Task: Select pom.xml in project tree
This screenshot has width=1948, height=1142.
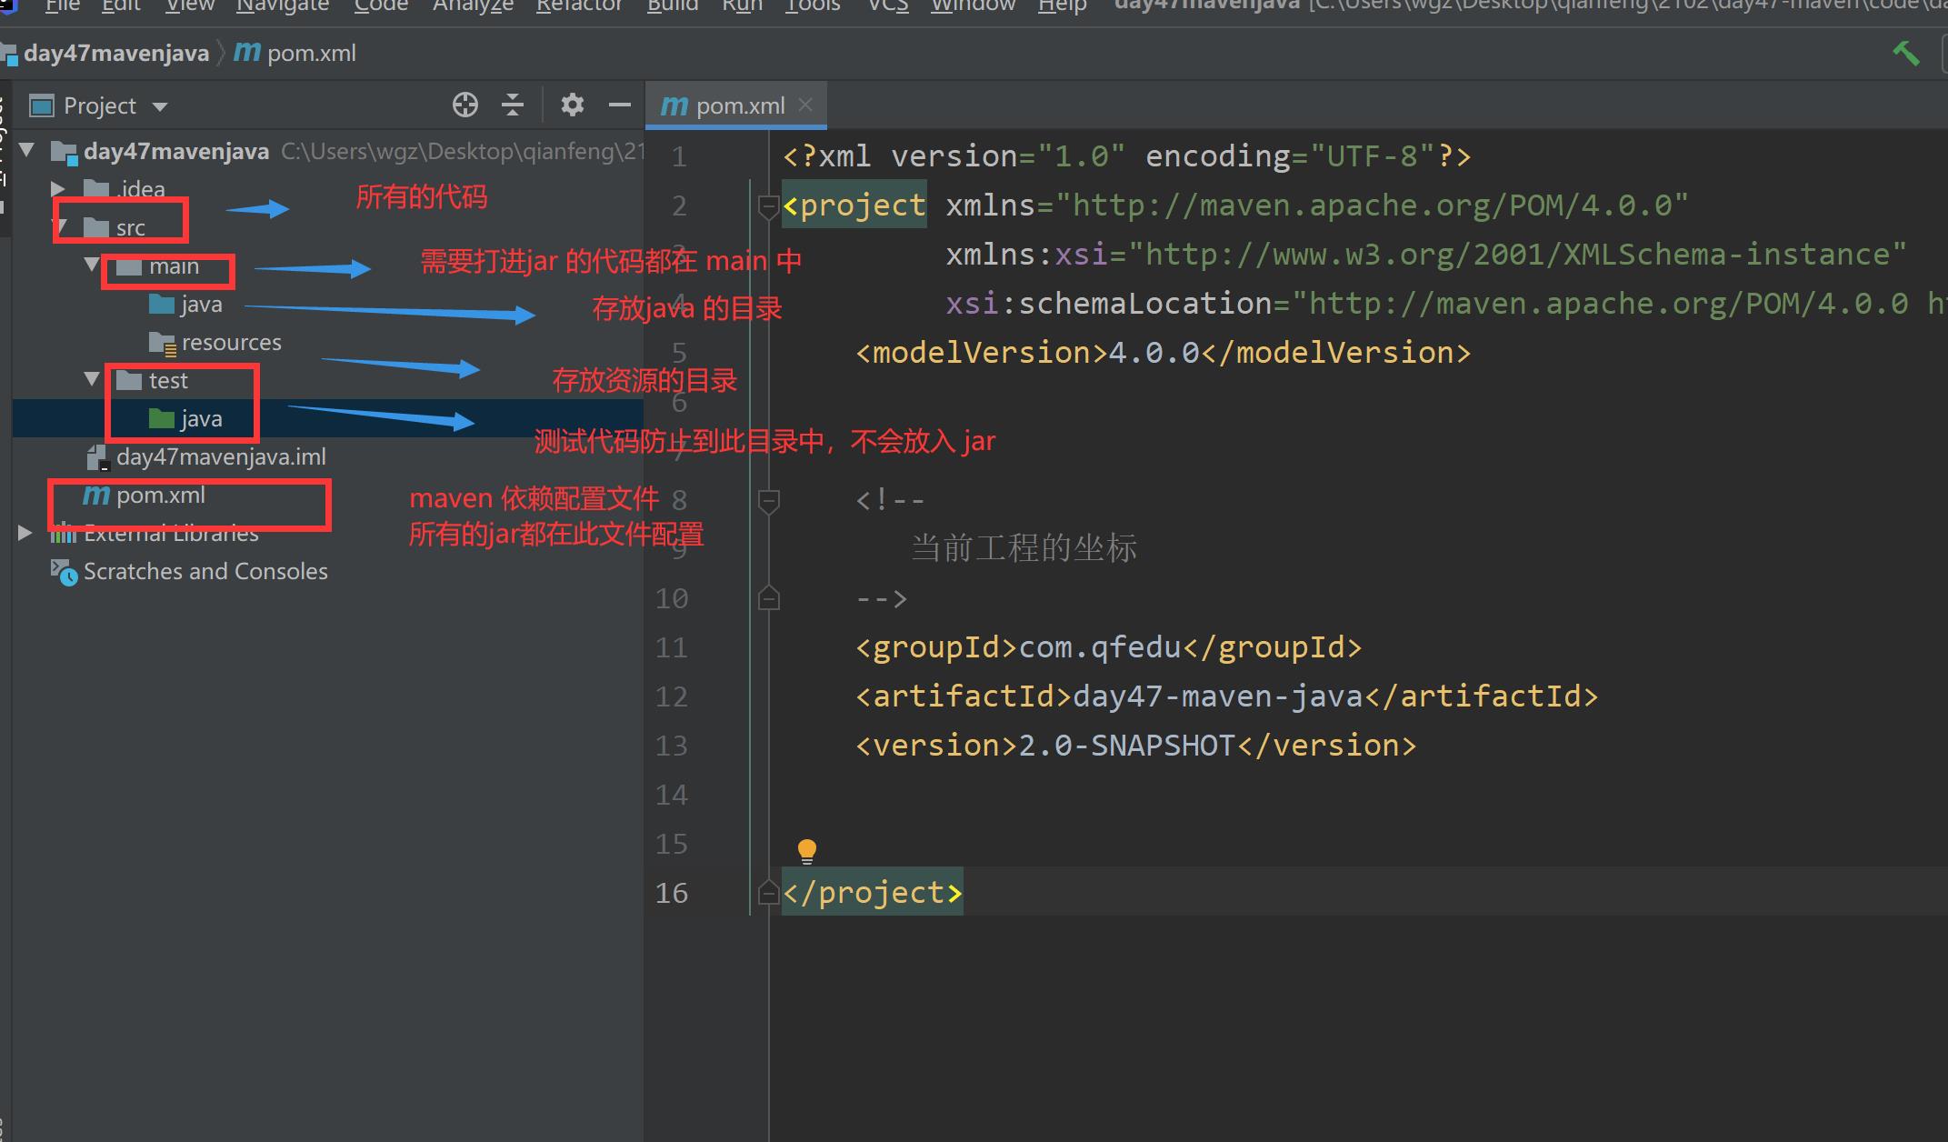Action: 160,496
